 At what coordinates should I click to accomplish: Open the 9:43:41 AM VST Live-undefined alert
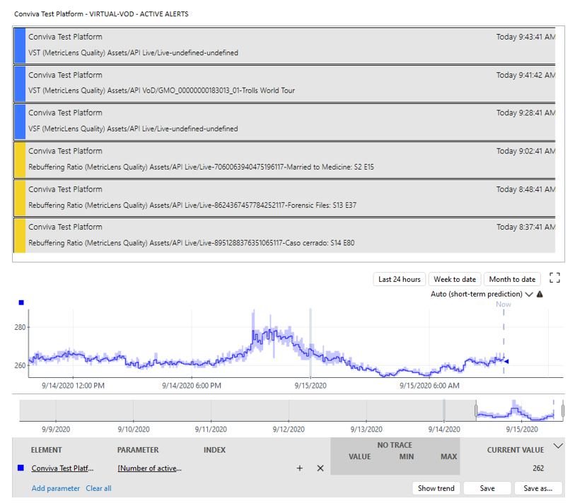pos(284,45)
